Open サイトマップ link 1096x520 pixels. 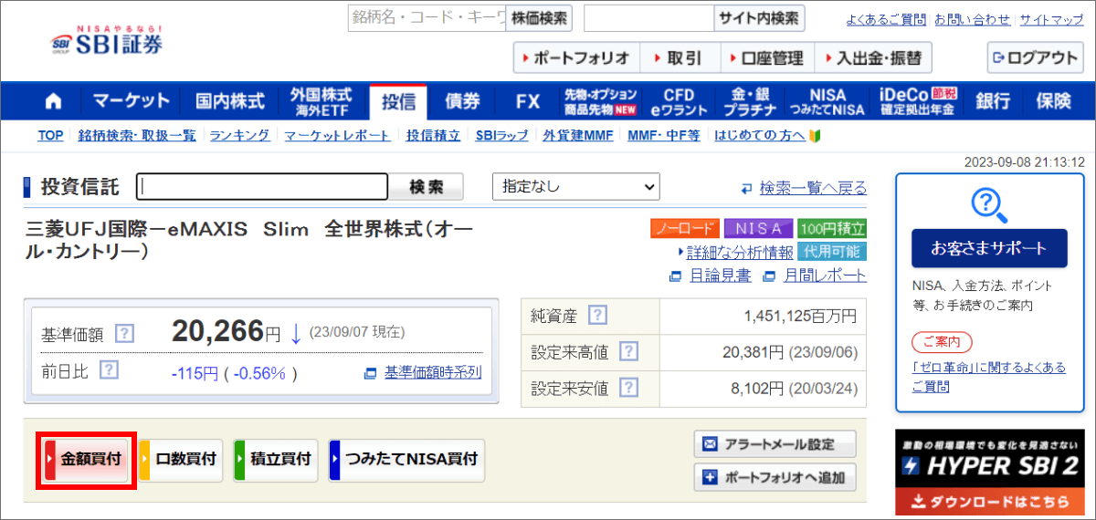(x=1051, y=19)
